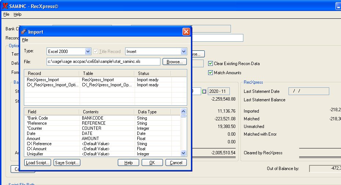The image size is (341, 185).
Task: Click the RecXpress app icon in title bar
Action: (x=5, y=6)
